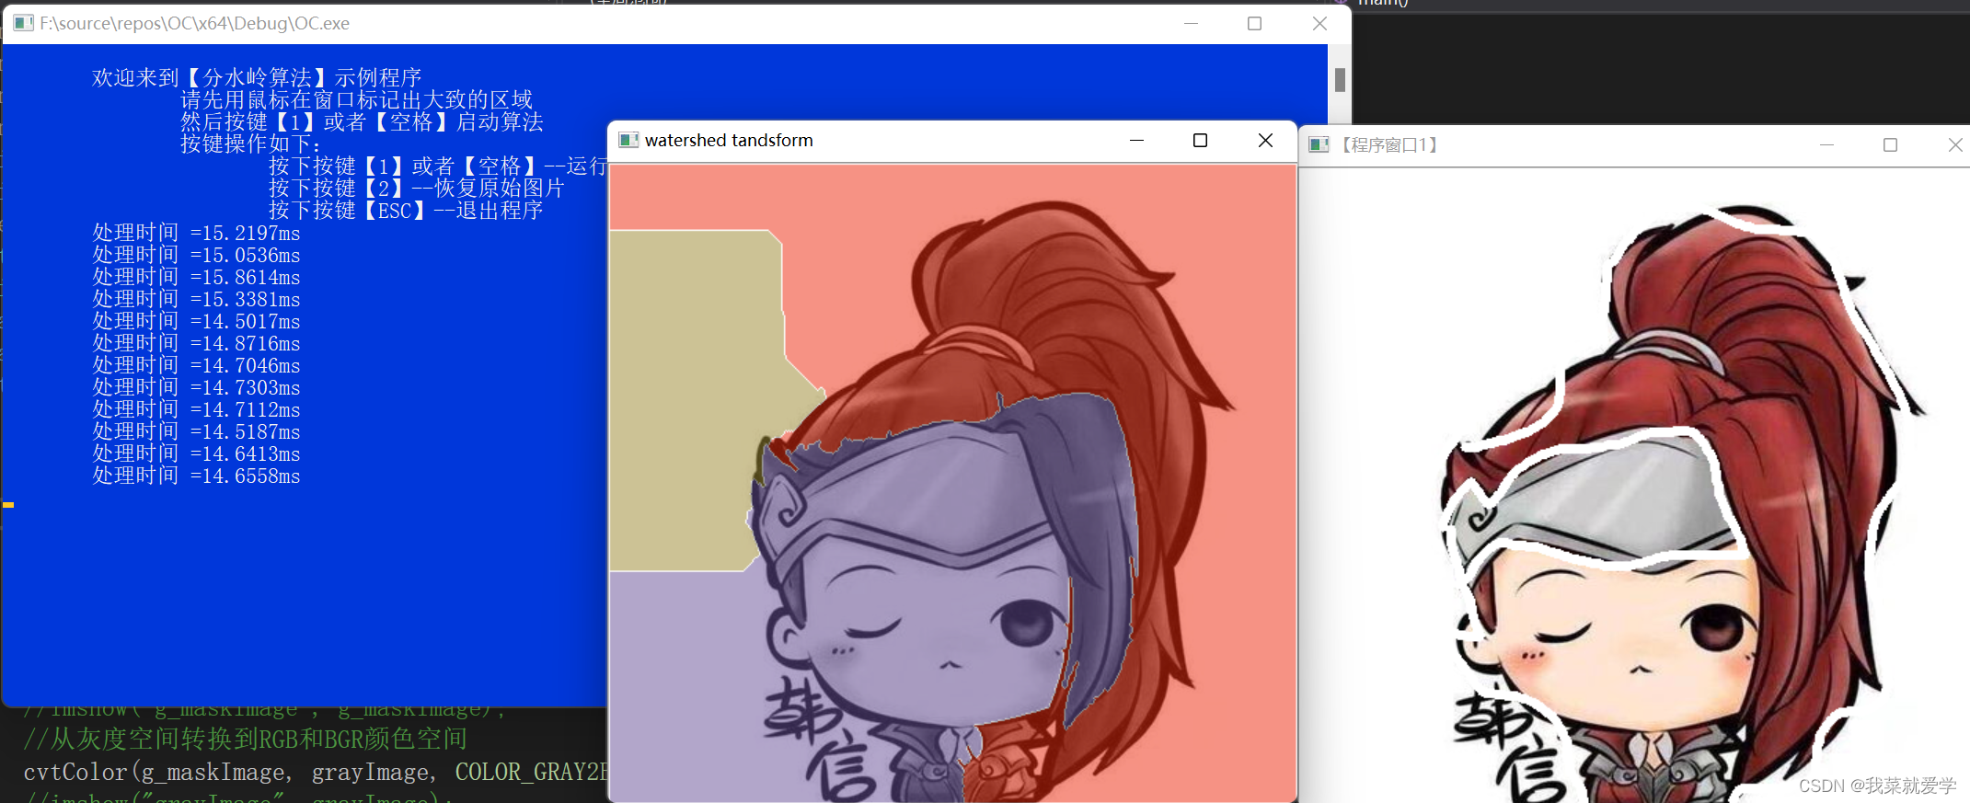Viewport: 1970px width, 803px height.
Task: Click the line 处理时间 =14.7112ms
Action: click(196, 409)
